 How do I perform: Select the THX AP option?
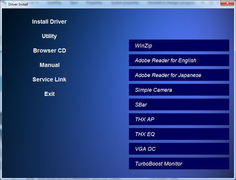(x=179, y=119)
